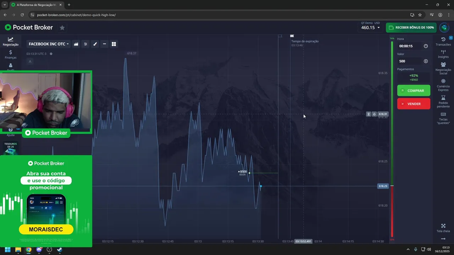Switch chart to Tela cheia fullscreen
Viewport: 454px width, 255px height.
click(443, 228)
